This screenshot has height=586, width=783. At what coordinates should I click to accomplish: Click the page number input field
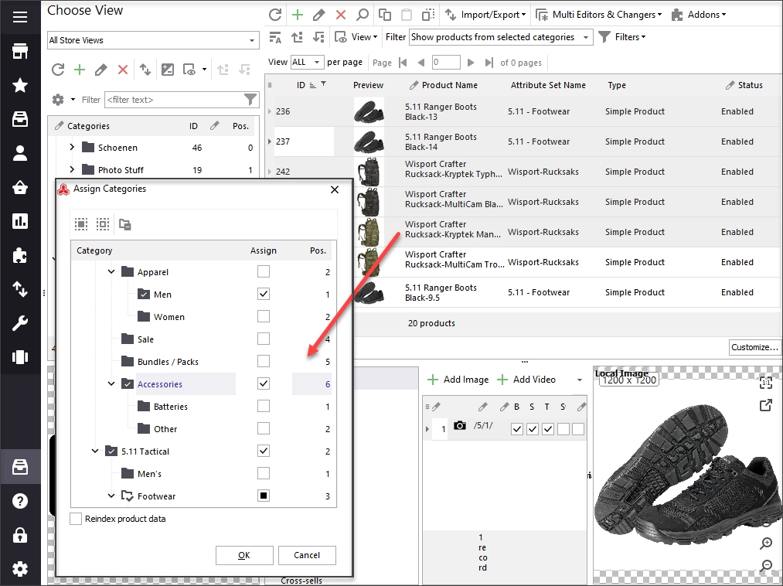coord(446,63)
